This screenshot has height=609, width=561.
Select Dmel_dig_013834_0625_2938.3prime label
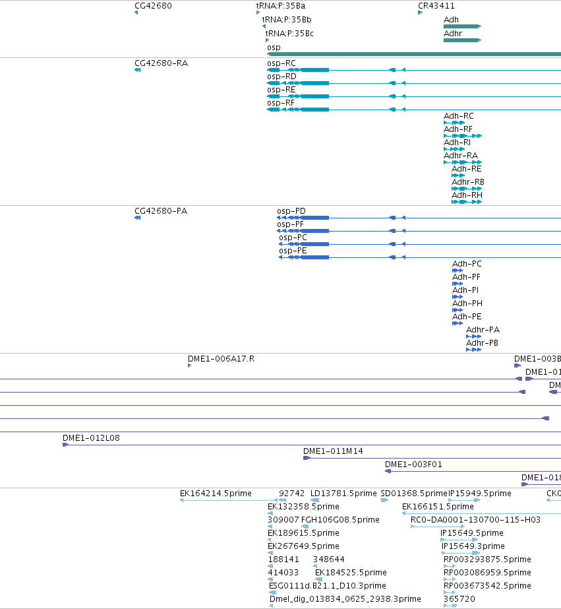click(x=345, y=599)
